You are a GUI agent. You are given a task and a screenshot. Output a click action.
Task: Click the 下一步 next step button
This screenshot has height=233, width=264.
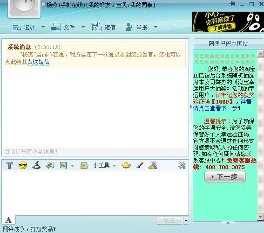(x=225, y=177)
